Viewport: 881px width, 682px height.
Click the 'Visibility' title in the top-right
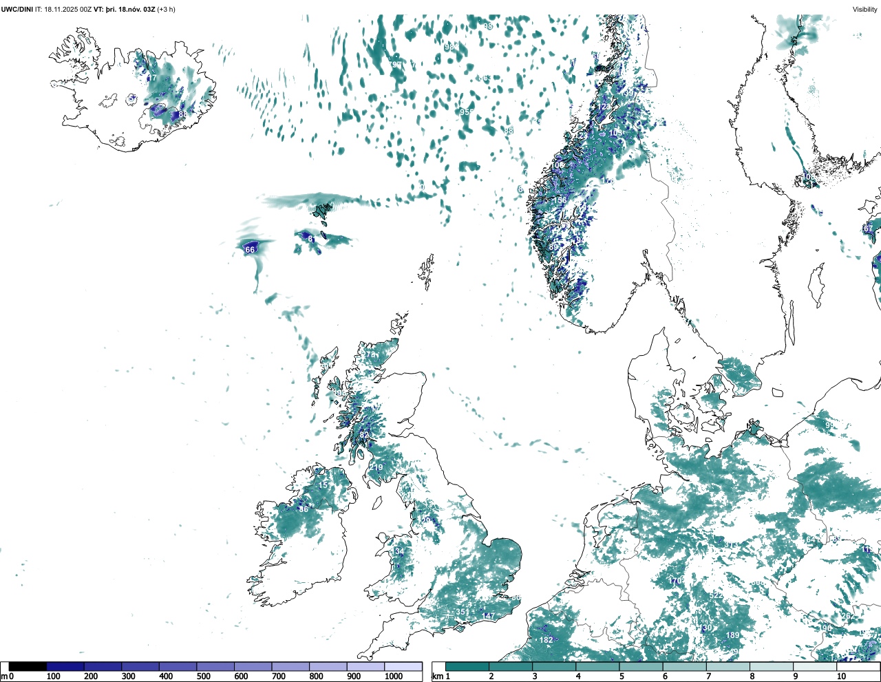865,9
